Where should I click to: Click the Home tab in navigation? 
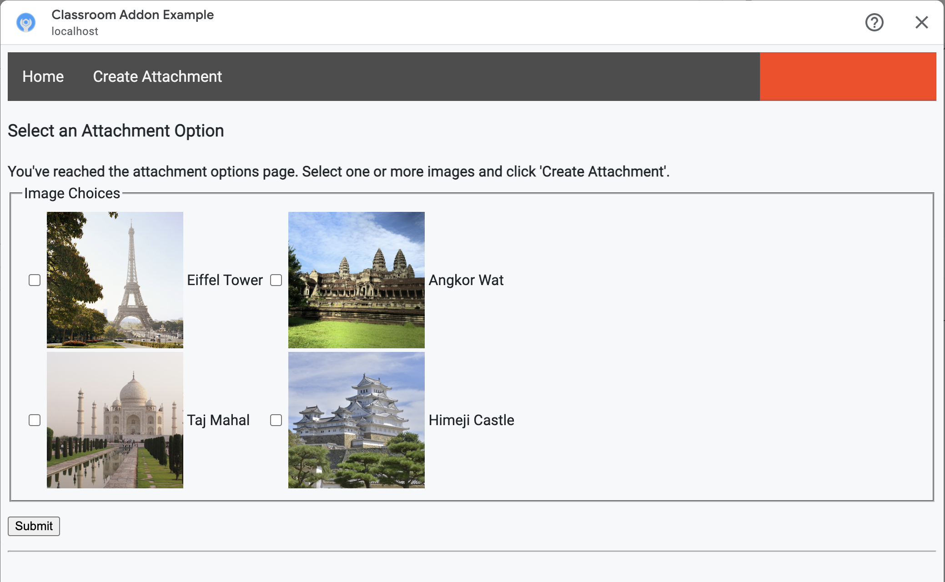pyautogui.click(x=43, y=76)
